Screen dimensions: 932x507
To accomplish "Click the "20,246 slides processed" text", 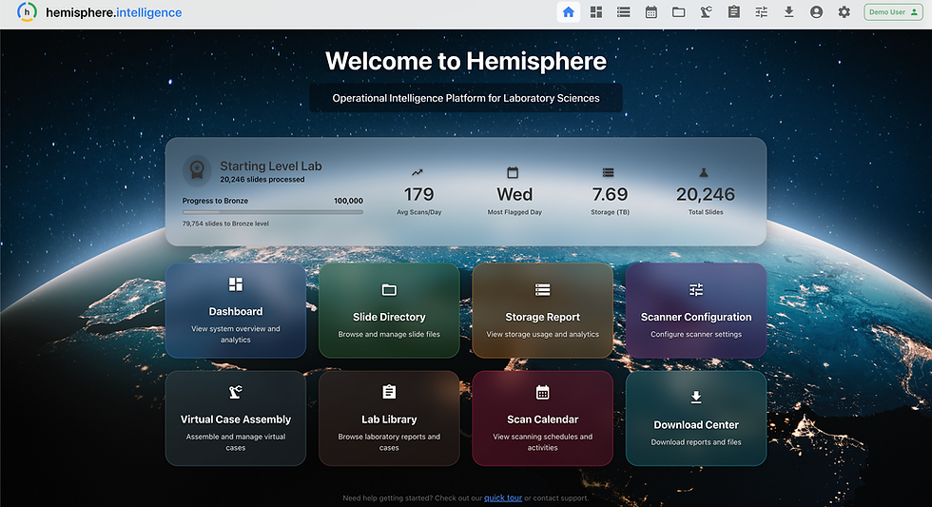I will point(262,180).
